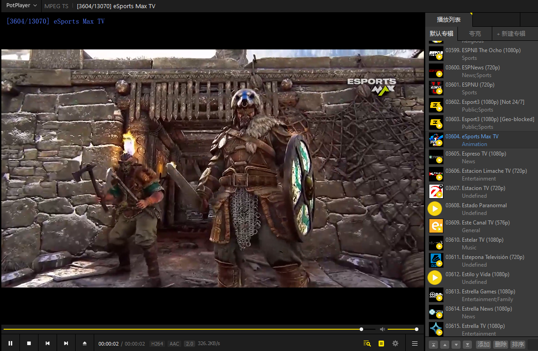
Task: Stop the current stream
Action: tap(29, 343)
